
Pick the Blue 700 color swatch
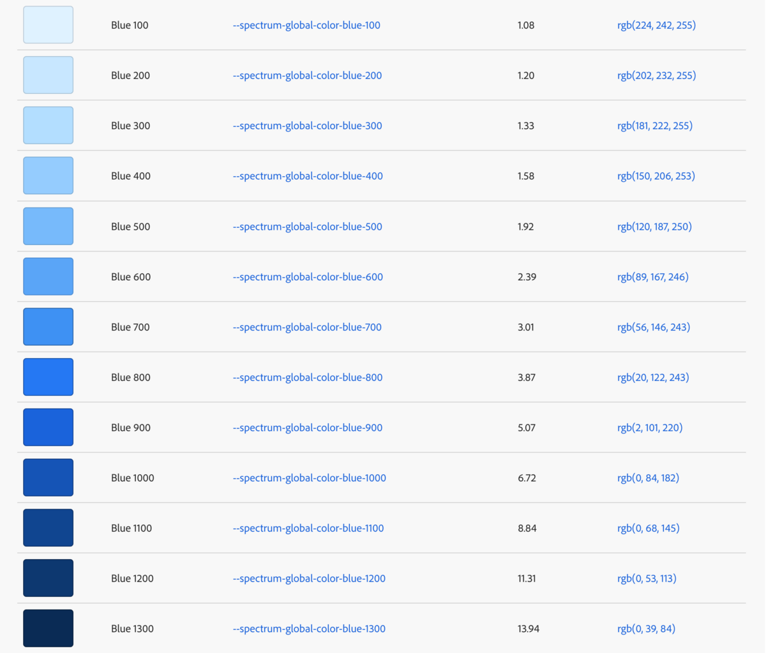[x=49, y=327]
